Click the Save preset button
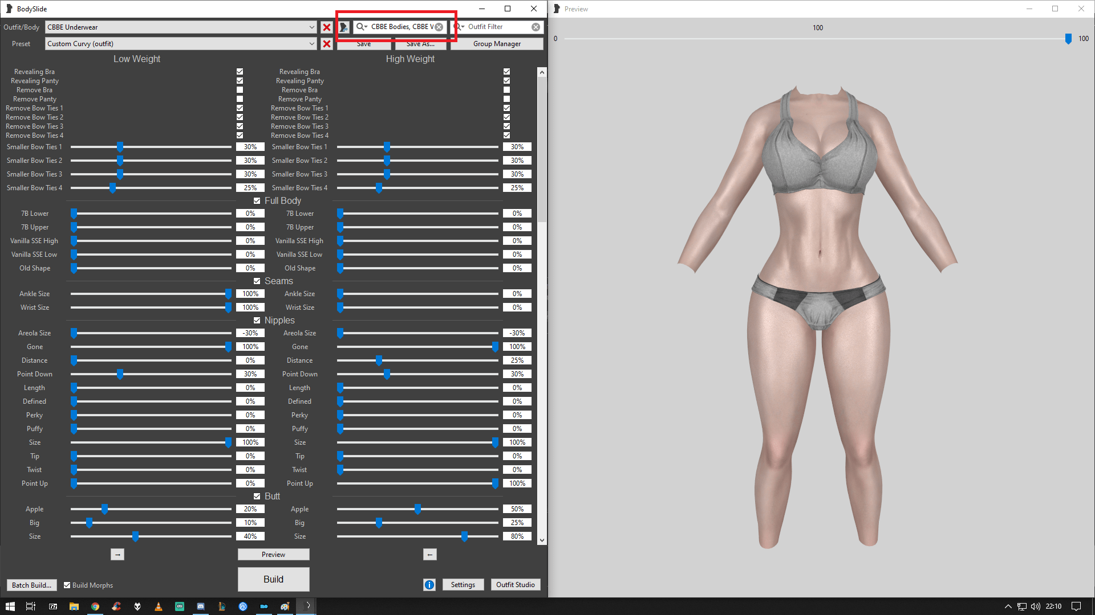This screenshot has width=1095, height=615. click(364, 44)
